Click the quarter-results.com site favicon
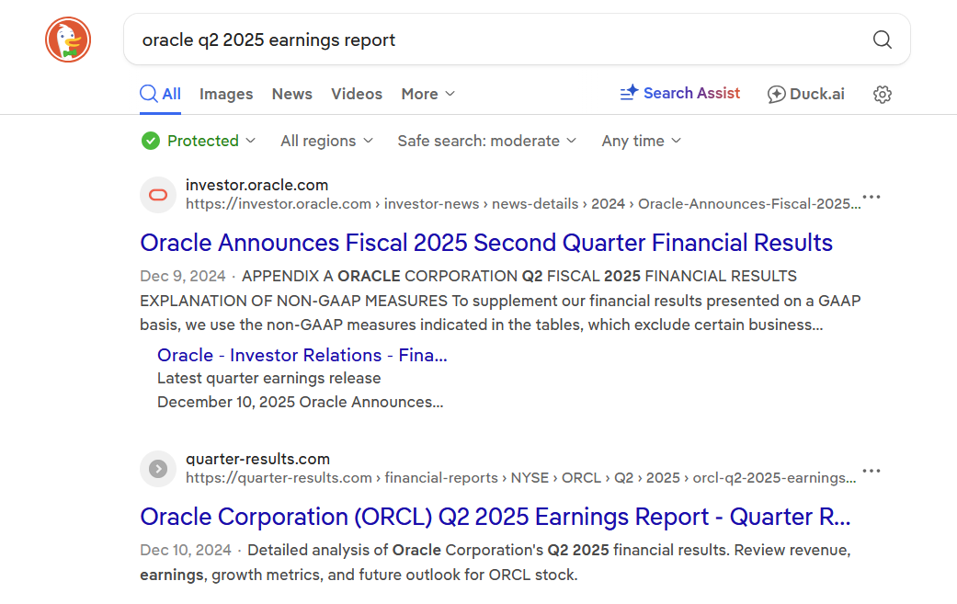 click(x=158, y=469)
